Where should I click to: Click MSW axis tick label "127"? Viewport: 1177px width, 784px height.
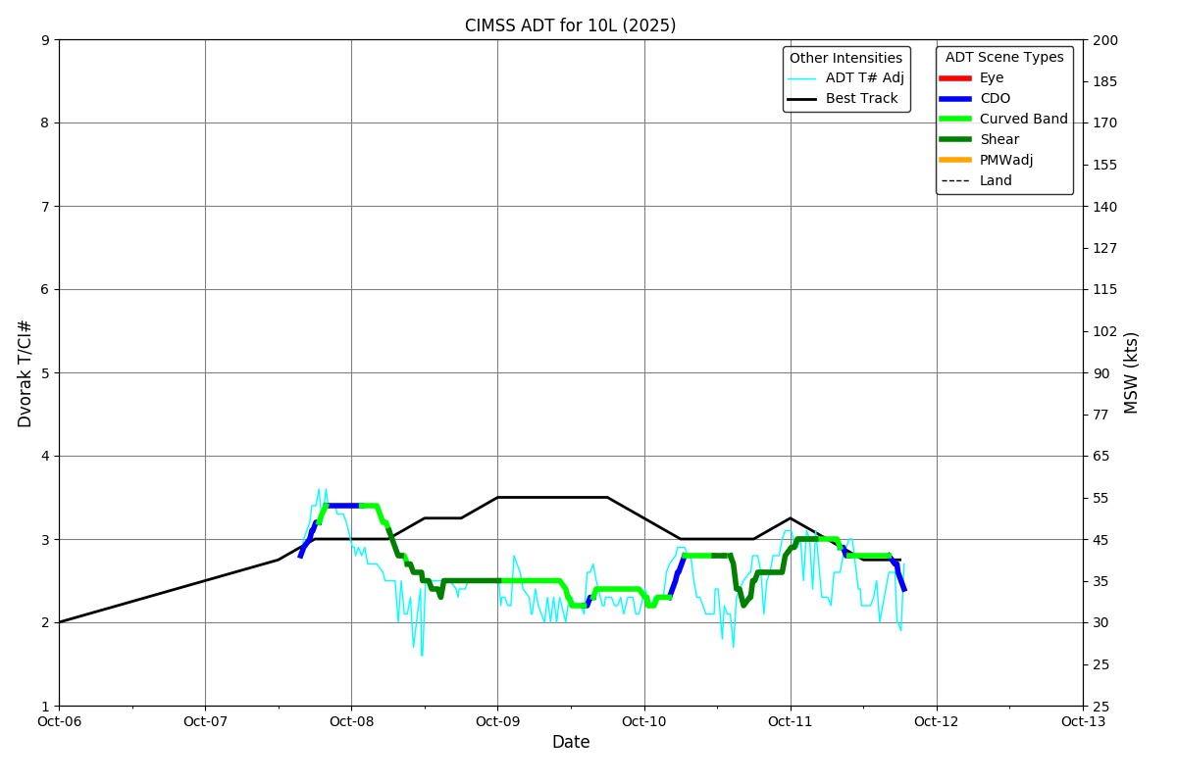(1105, 248)
